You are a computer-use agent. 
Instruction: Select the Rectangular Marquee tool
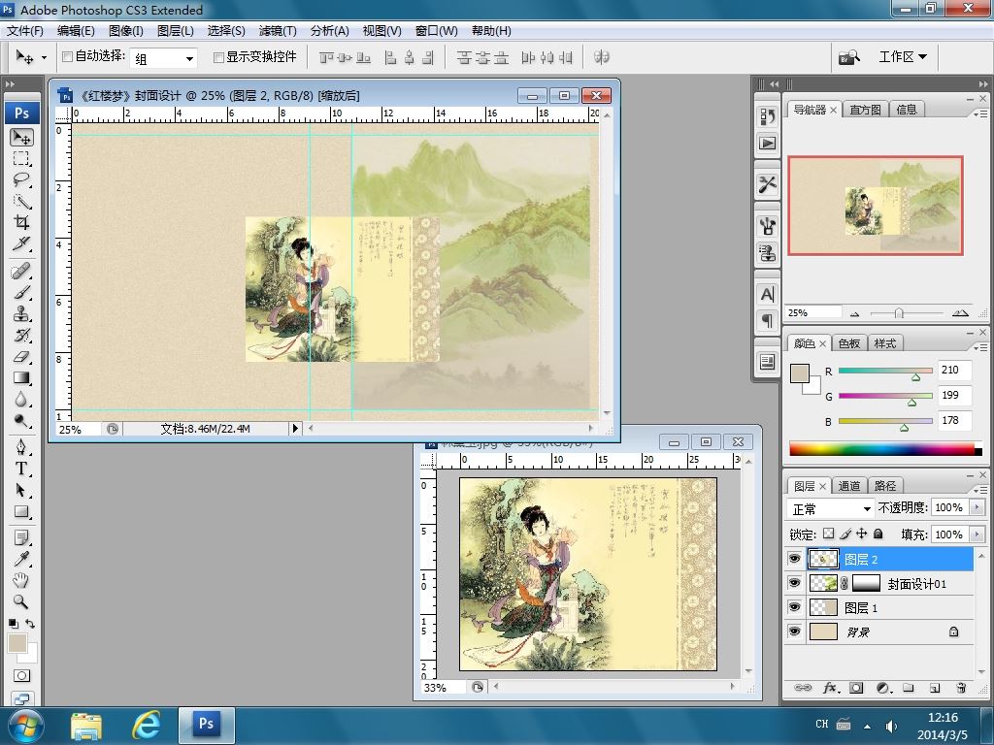pos(21,158)
